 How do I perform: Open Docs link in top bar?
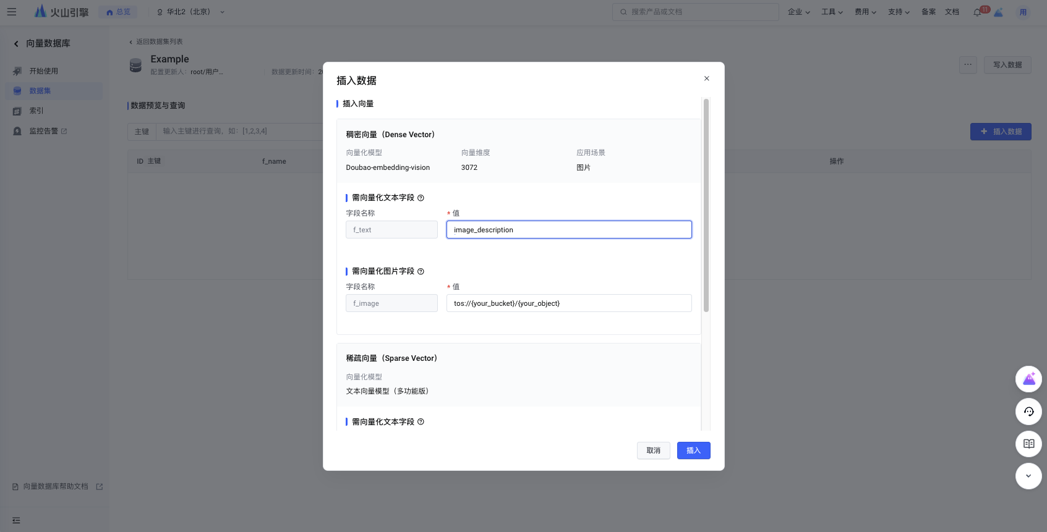tap(952, 12)
